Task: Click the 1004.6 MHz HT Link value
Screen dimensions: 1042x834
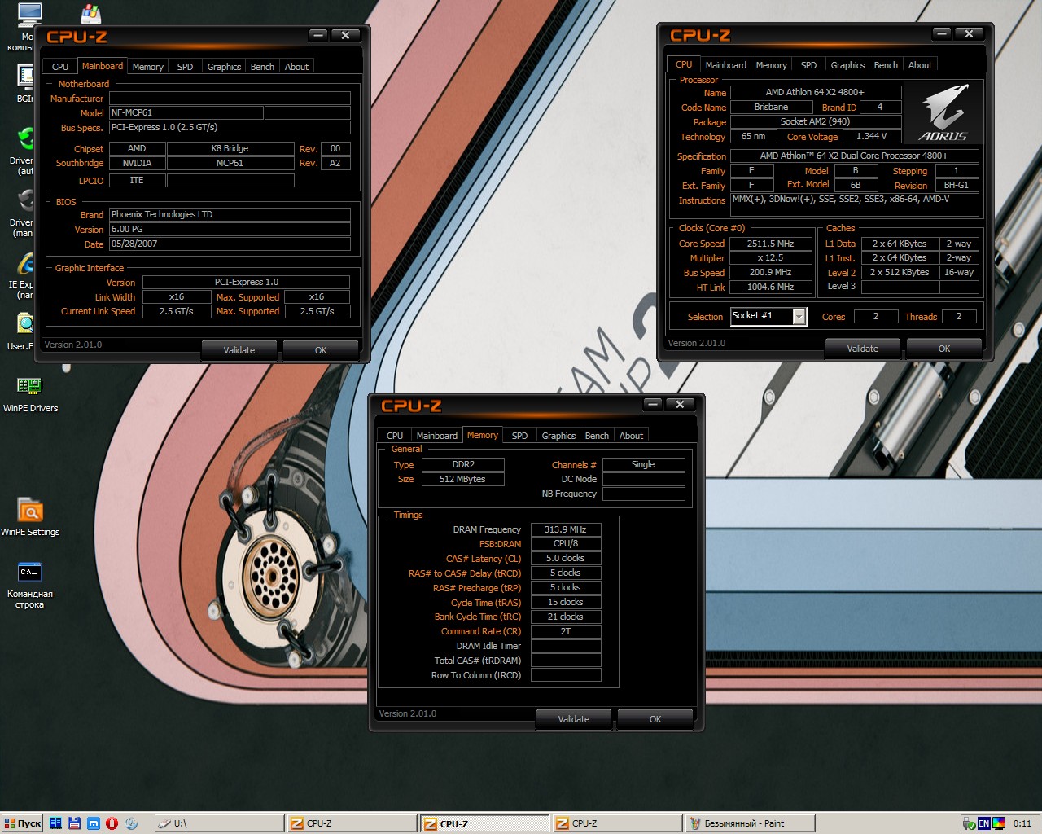Action: 771,287
